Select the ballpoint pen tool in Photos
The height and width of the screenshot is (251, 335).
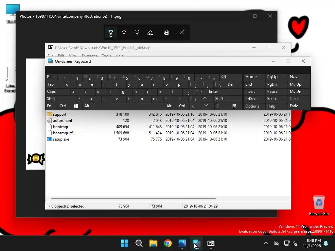(x=111, y=32)
